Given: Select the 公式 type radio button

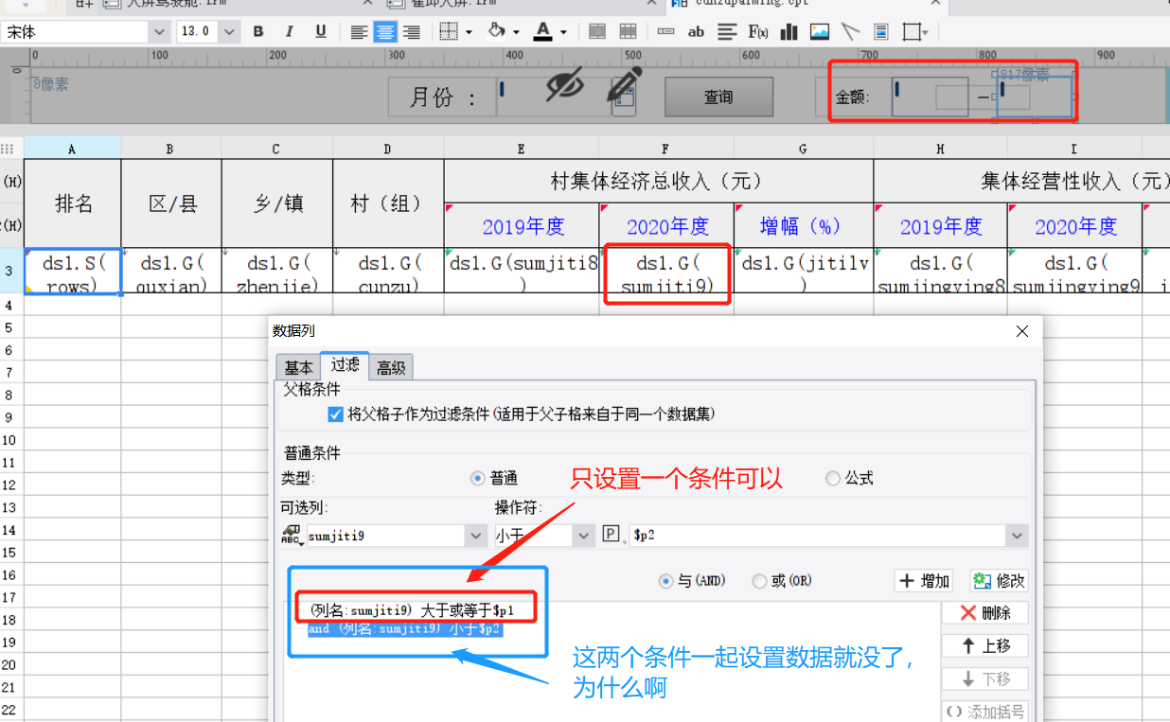Looking at the screenshot, I should (x=833, y=479).
